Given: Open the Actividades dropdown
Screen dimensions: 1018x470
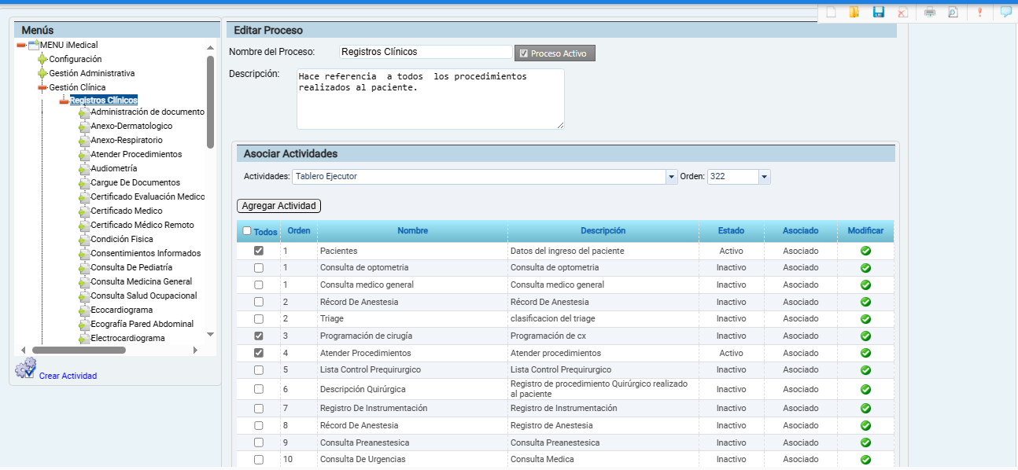Looking at the screenshot, I should click(671, 177).
